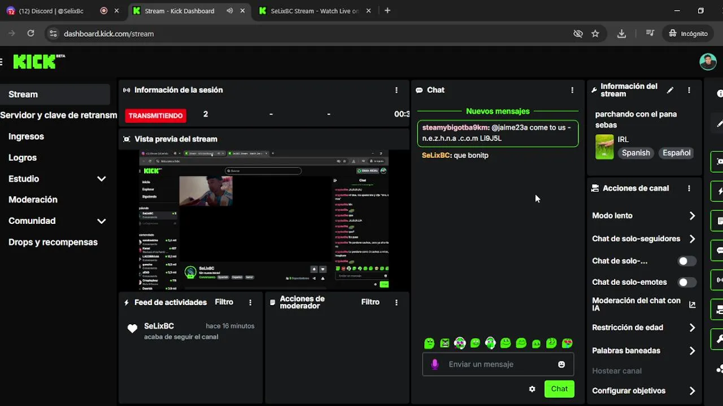Open Feed de actividades three-dot menu
This screenshot has width=723, height=406.
[x=250, y=302]
